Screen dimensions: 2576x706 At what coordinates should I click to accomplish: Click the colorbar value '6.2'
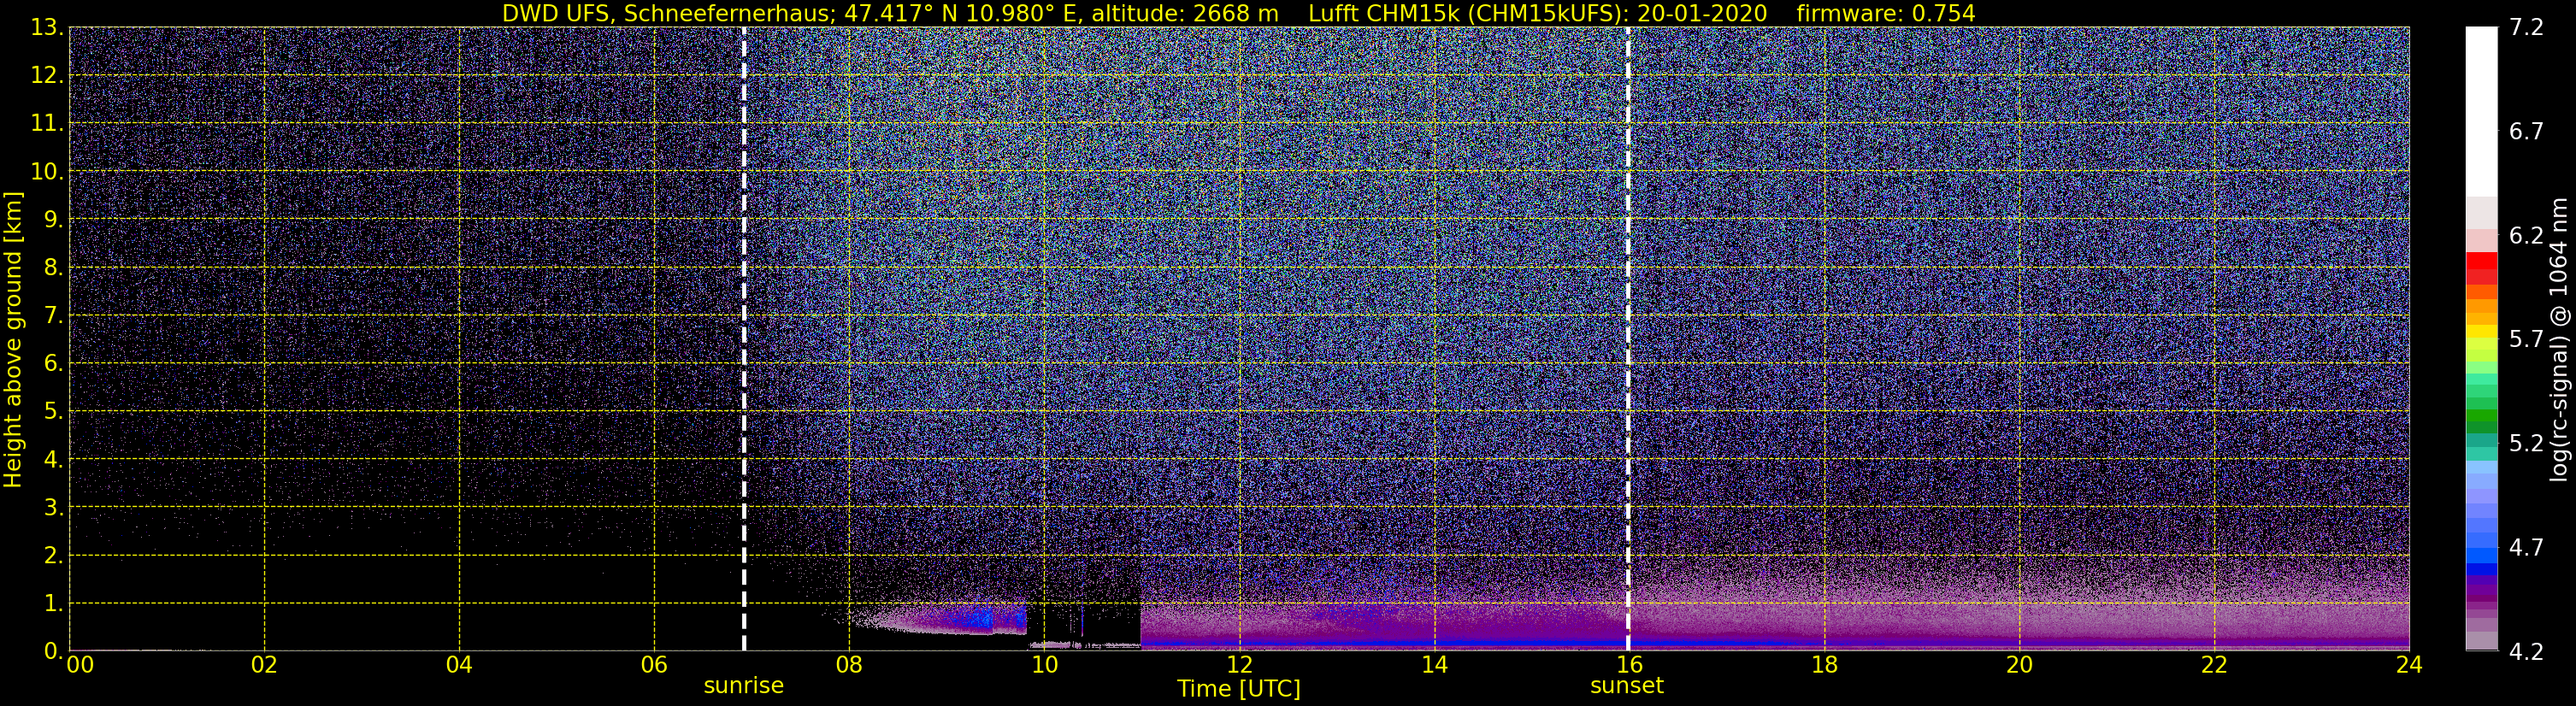click(2526, 236)
